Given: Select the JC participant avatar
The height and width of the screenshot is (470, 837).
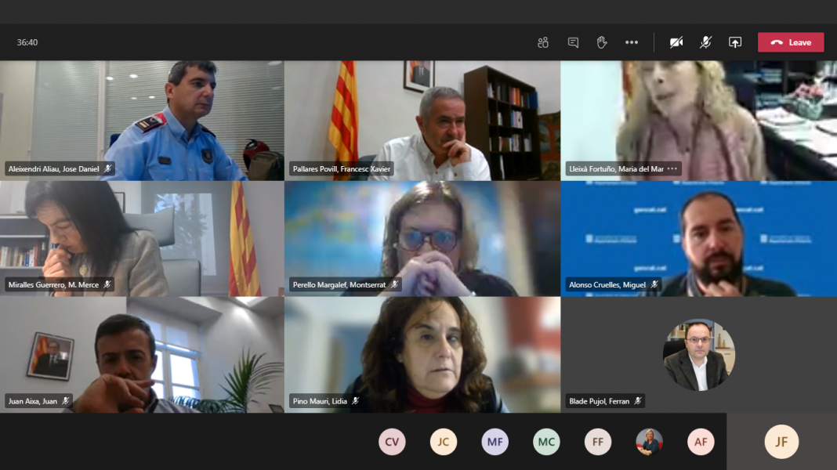Looking at the screenshot, I should coord(444,442).
